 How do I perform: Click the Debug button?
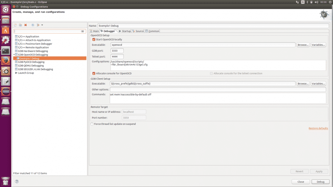[x=320, y=182]
